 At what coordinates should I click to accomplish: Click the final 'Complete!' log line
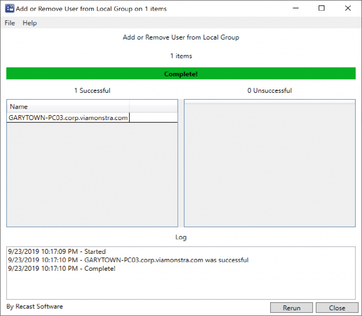pos(62,269)
